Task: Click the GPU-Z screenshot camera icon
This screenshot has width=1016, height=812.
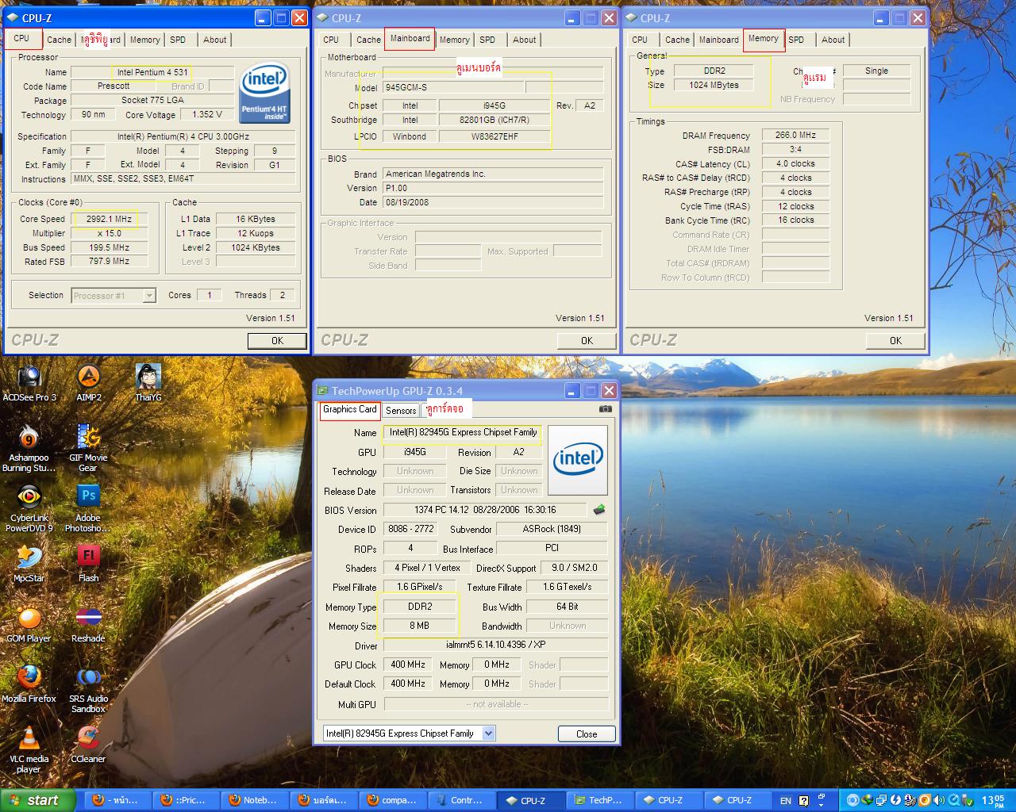Action: click(606, 408)
